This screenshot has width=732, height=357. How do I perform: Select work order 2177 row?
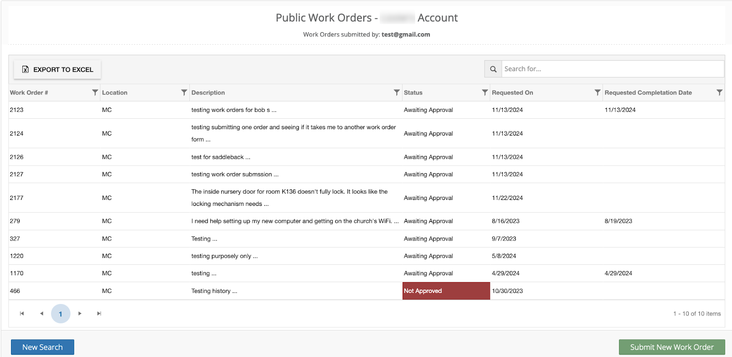tap(16, 198)
